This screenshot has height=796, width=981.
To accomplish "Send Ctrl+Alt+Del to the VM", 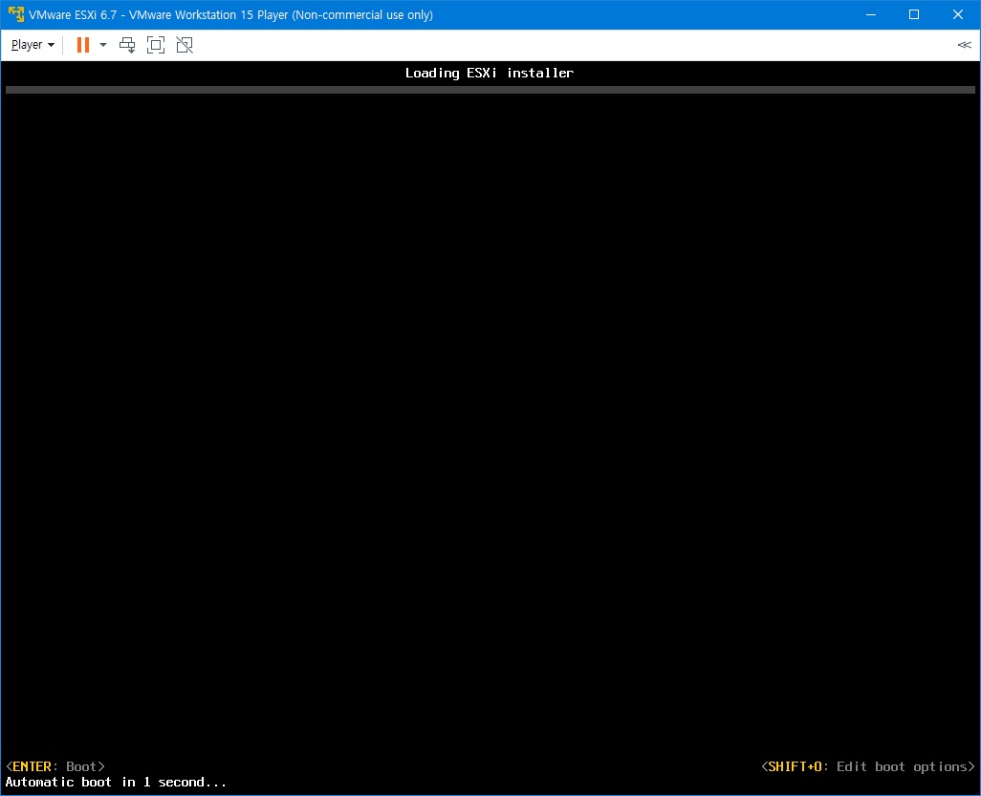I will point(127,45).
